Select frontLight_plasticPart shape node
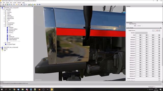 click(x=14, y=38)
